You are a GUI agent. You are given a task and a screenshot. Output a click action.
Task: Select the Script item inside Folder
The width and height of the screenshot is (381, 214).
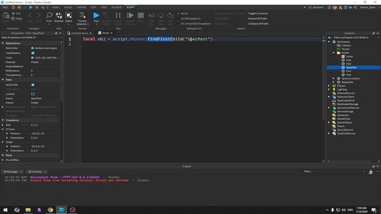coord(349,56)
